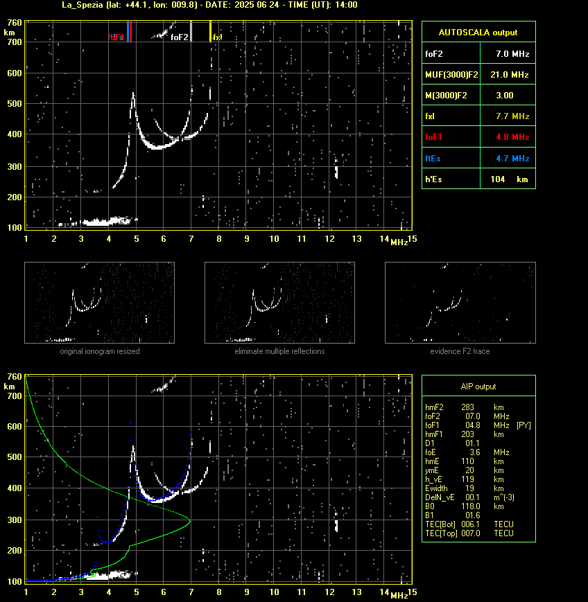The width and height of the screenshot is (588, 602).
Task: Click the red foF1 marker line
Action: point(130,31)
